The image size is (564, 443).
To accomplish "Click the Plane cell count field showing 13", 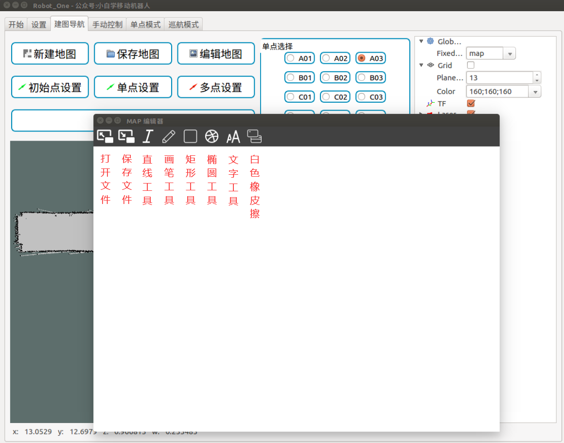I will 500,77.
